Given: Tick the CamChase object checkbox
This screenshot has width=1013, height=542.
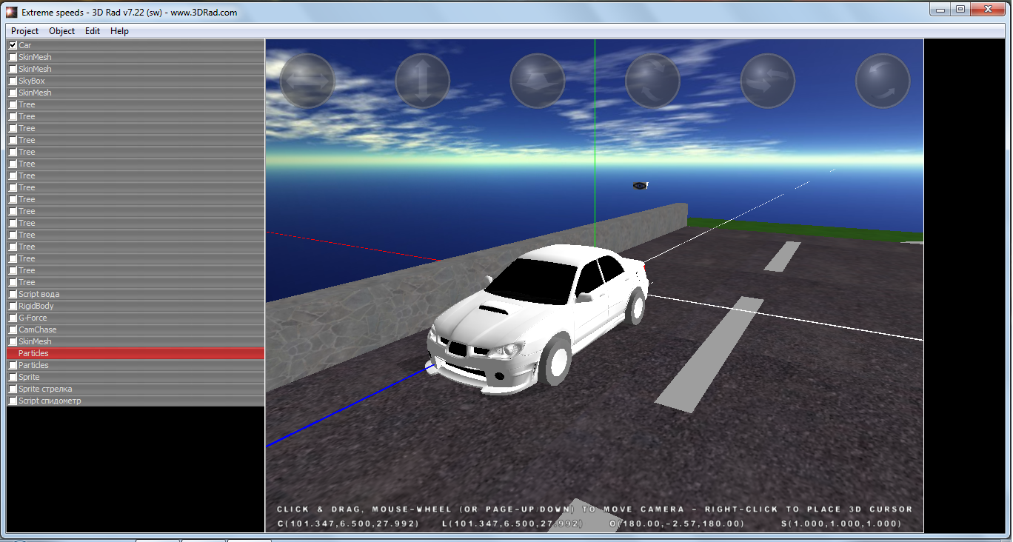Looking at the screenshot, I should (13, 329).
